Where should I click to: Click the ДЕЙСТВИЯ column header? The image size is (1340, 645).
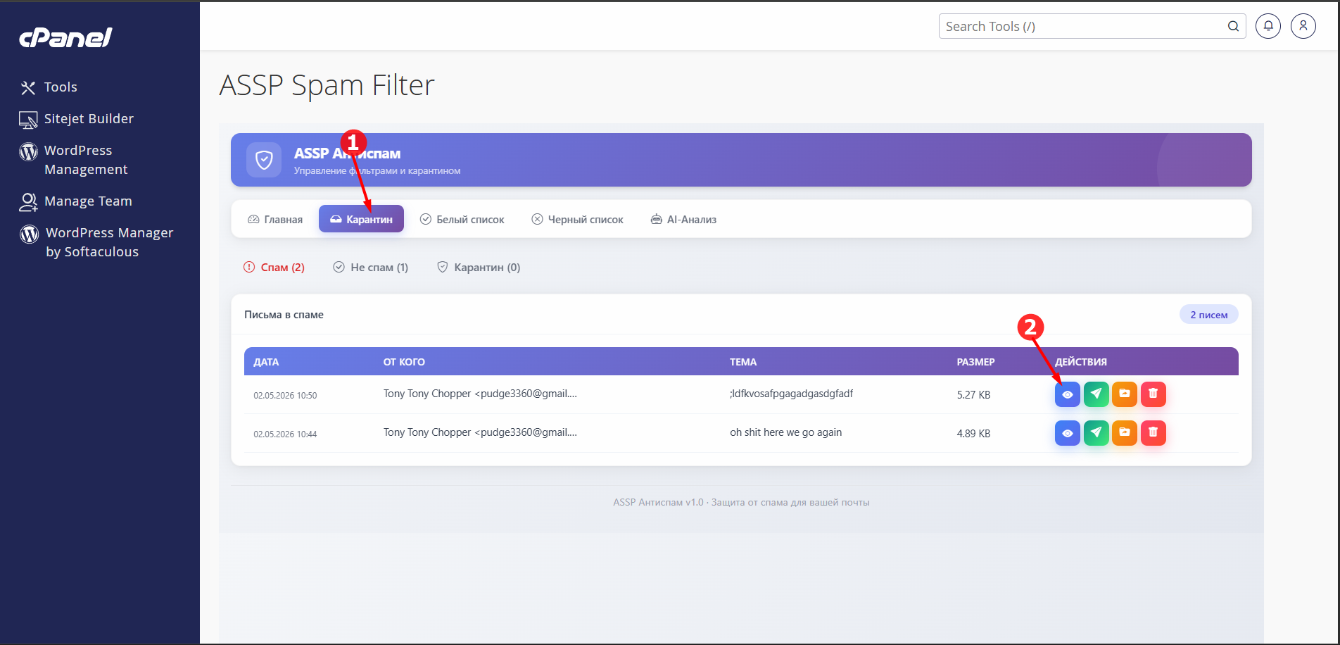pos(1081,362)
